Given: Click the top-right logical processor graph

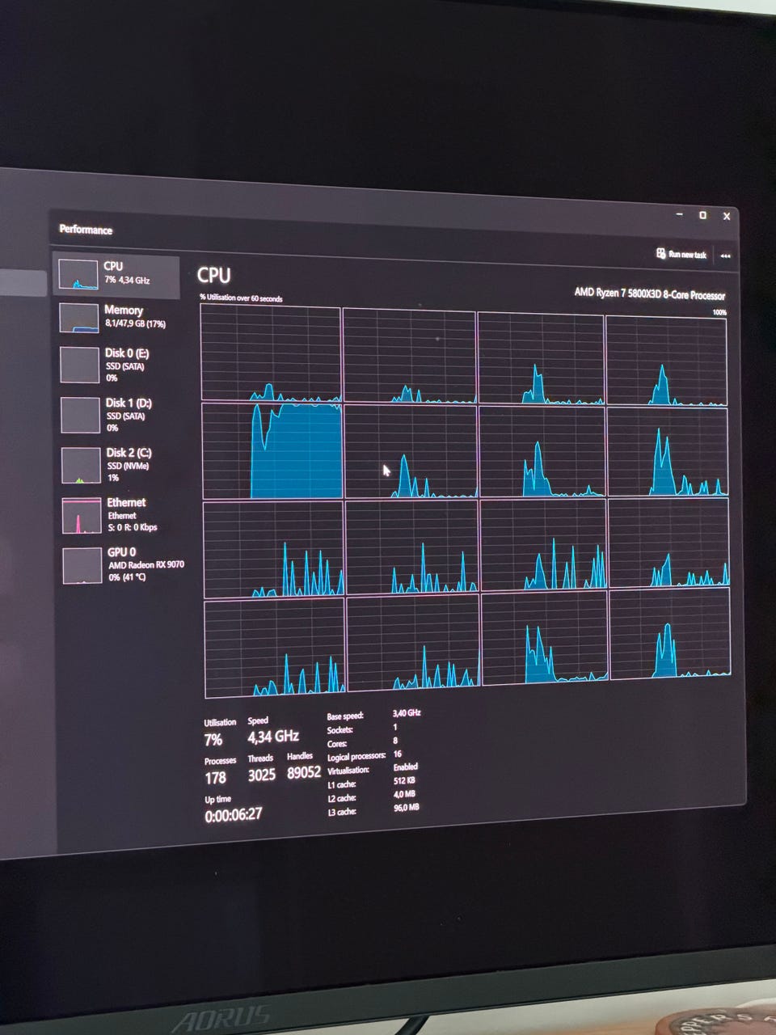Looking at the screenshot, I should [666, 361].
